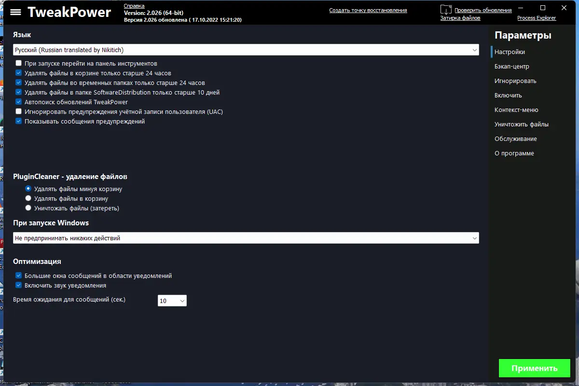Open the message timeout seconds dropdown
Viewport: 579px width, 386px height.
click(172, 301)
